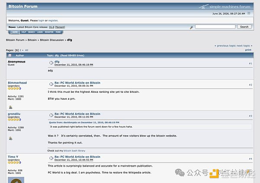Viewport: 260px width, 183px height.
Task: Click 'Anonymous' author name
Action: point(16,62)
